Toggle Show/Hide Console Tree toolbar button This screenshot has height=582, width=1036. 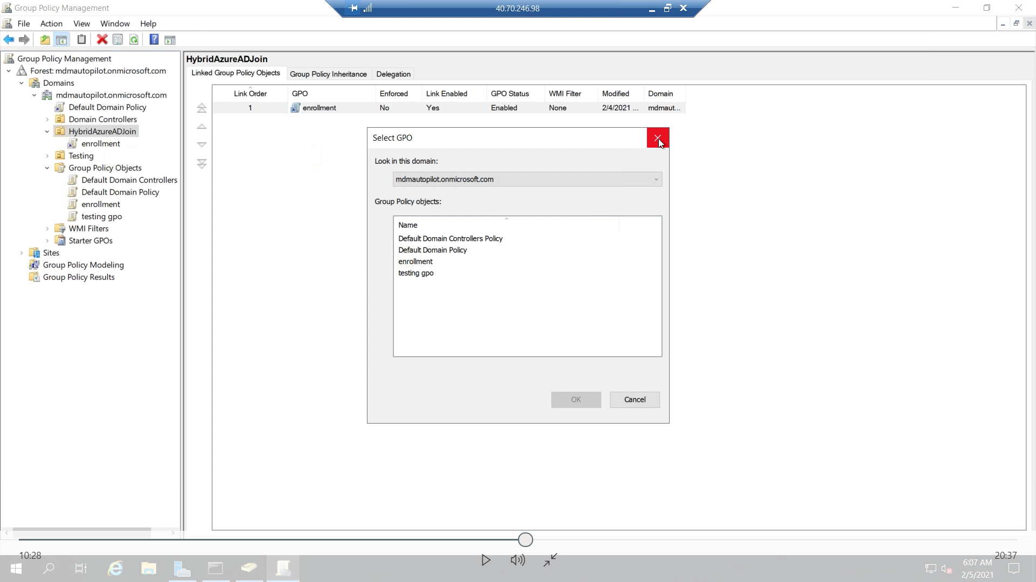coord(62,40)
